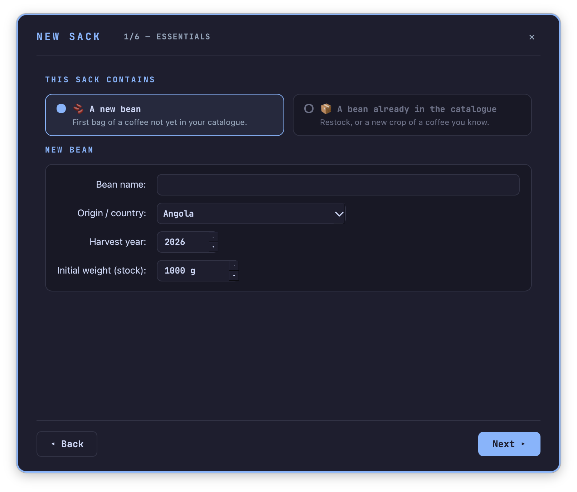Decrement the Initial weight stepper
Viewport: 577px width, 492px height.
(234, 276)
